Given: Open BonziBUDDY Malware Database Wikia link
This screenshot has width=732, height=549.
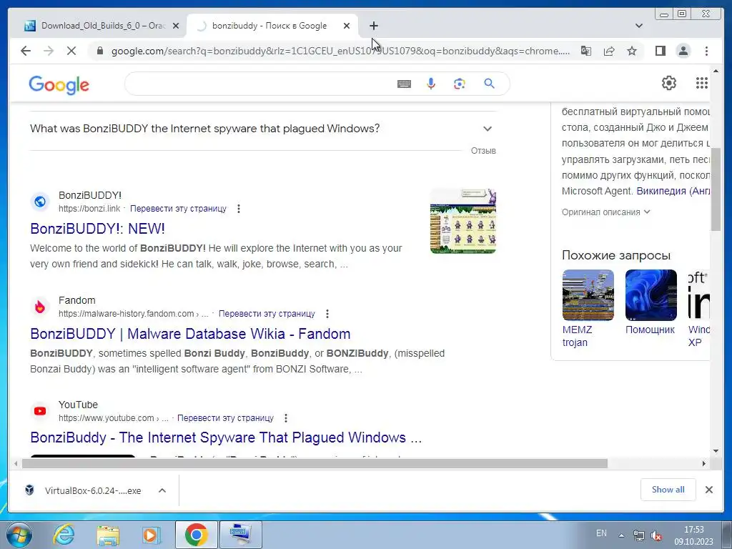Looking at the screenshot, I should (190, 334).
